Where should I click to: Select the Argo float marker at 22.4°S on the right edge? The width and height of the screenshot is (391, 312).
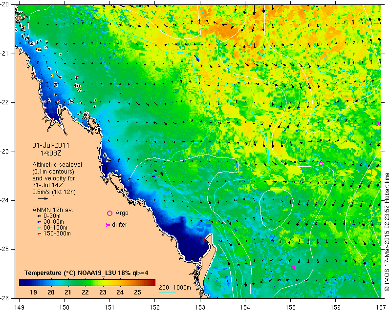pyautogui.click(x=377, y=124)
